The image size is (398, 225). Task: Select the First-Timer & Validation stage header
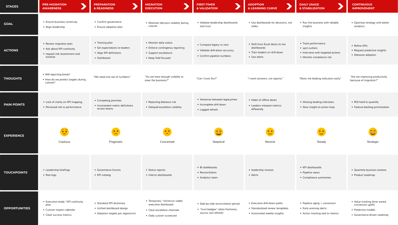click(219, 6)
